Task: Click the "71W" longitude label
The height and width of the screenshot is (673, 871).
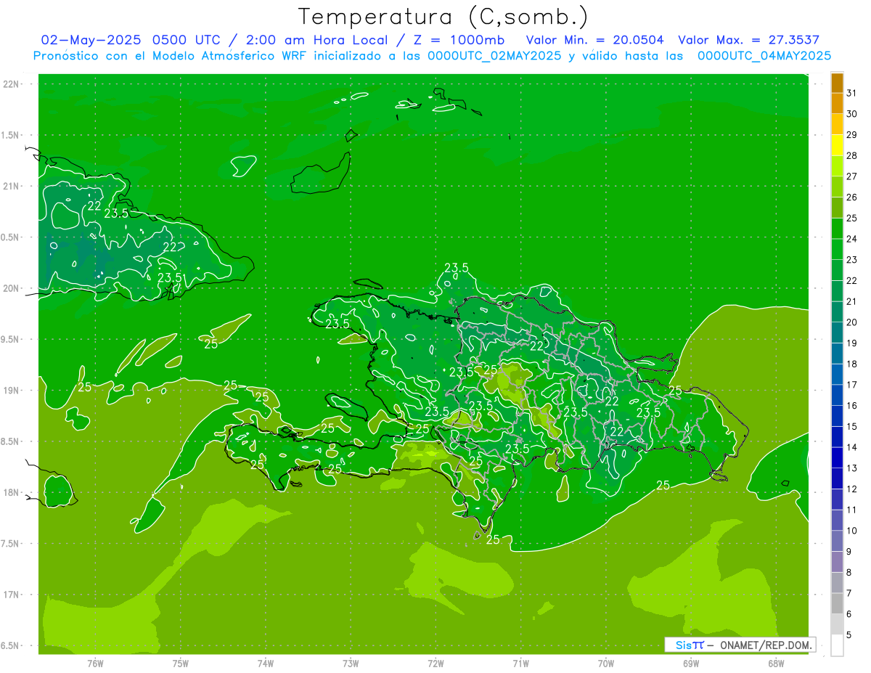Action: [520, 664]
